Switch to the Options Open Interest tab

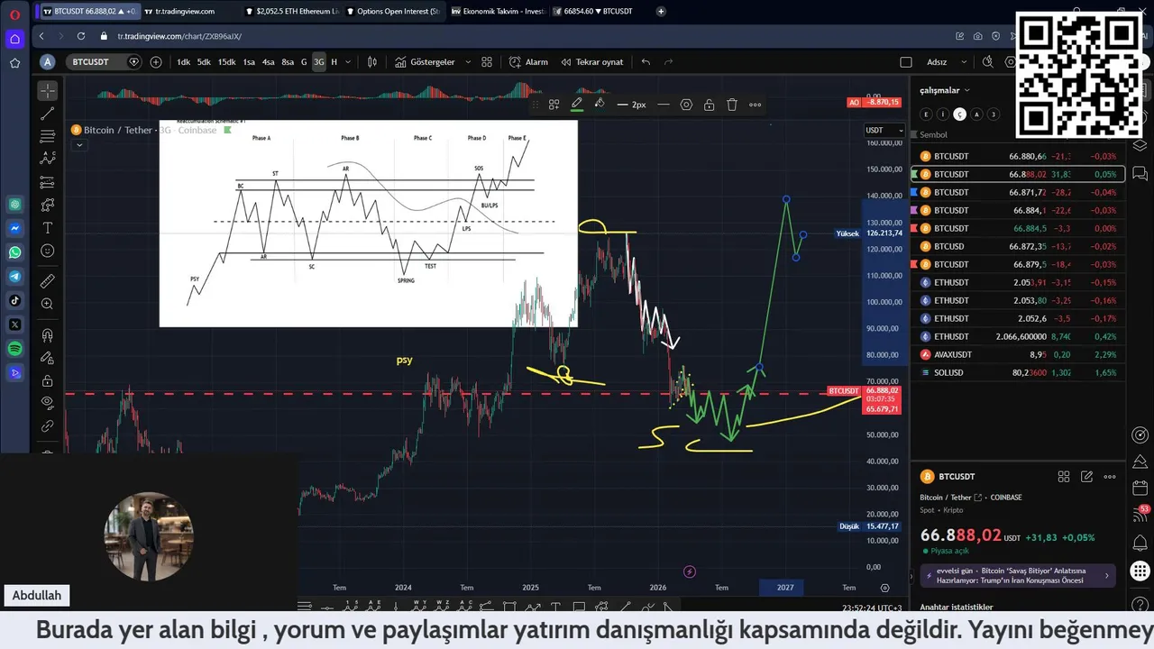pos(393,11)
